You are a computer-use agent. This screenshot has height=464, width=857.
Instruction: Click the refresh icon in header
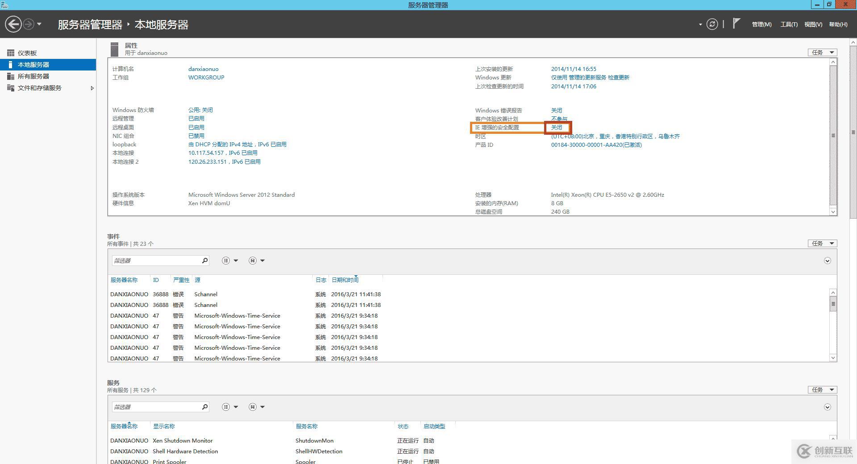712,24
